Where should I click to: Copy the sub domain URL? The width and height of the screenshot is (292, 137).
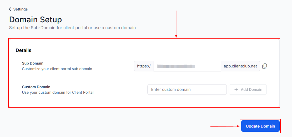265,66
